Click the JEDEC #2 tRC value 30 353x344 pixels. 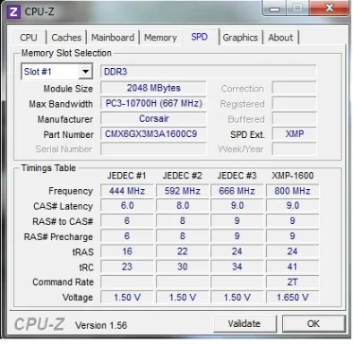[182, 267]
